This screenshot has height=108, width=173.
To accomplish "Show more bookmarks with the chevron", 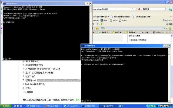I will pyautogui.click(x=171, y=17).
